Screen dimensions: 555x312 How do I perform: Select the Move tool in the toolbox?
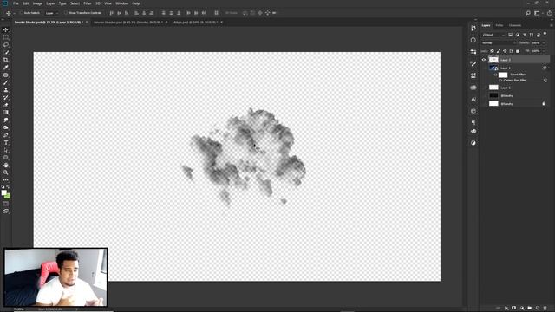tap(6, 29)
